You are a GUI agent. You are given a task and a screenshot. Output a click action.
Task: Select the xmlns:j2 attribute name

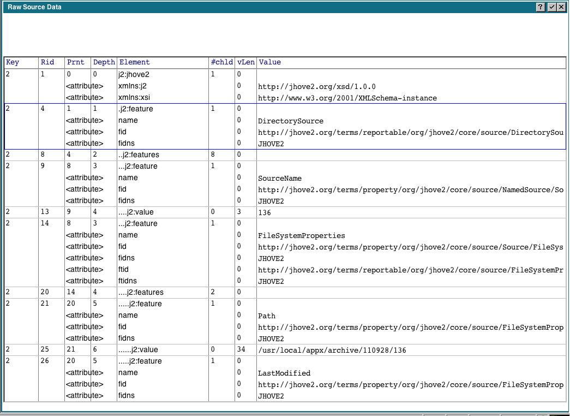click(x=133, y=86)
